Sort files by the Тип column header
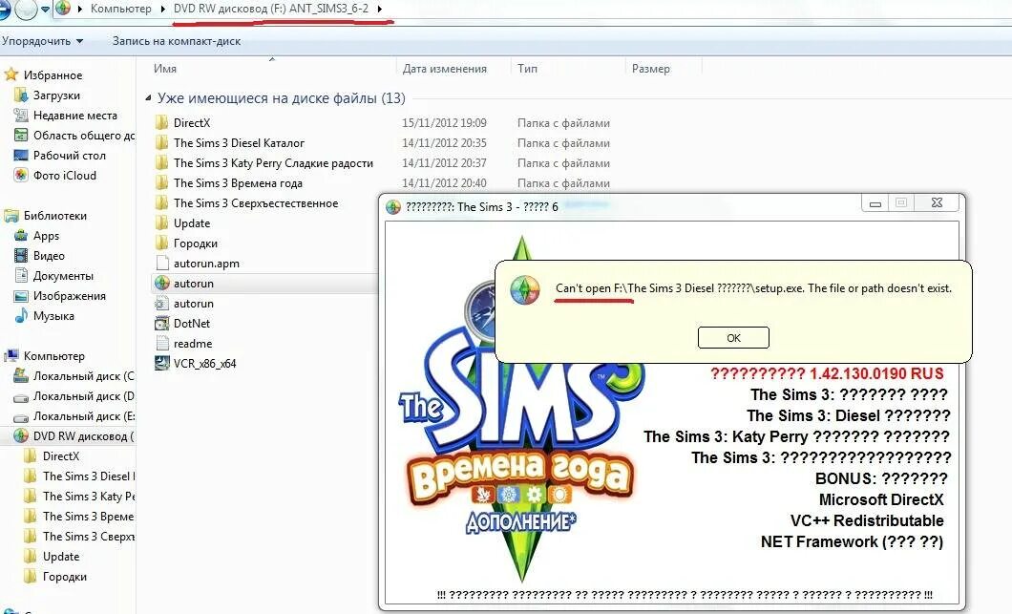 tap(527, 69)
